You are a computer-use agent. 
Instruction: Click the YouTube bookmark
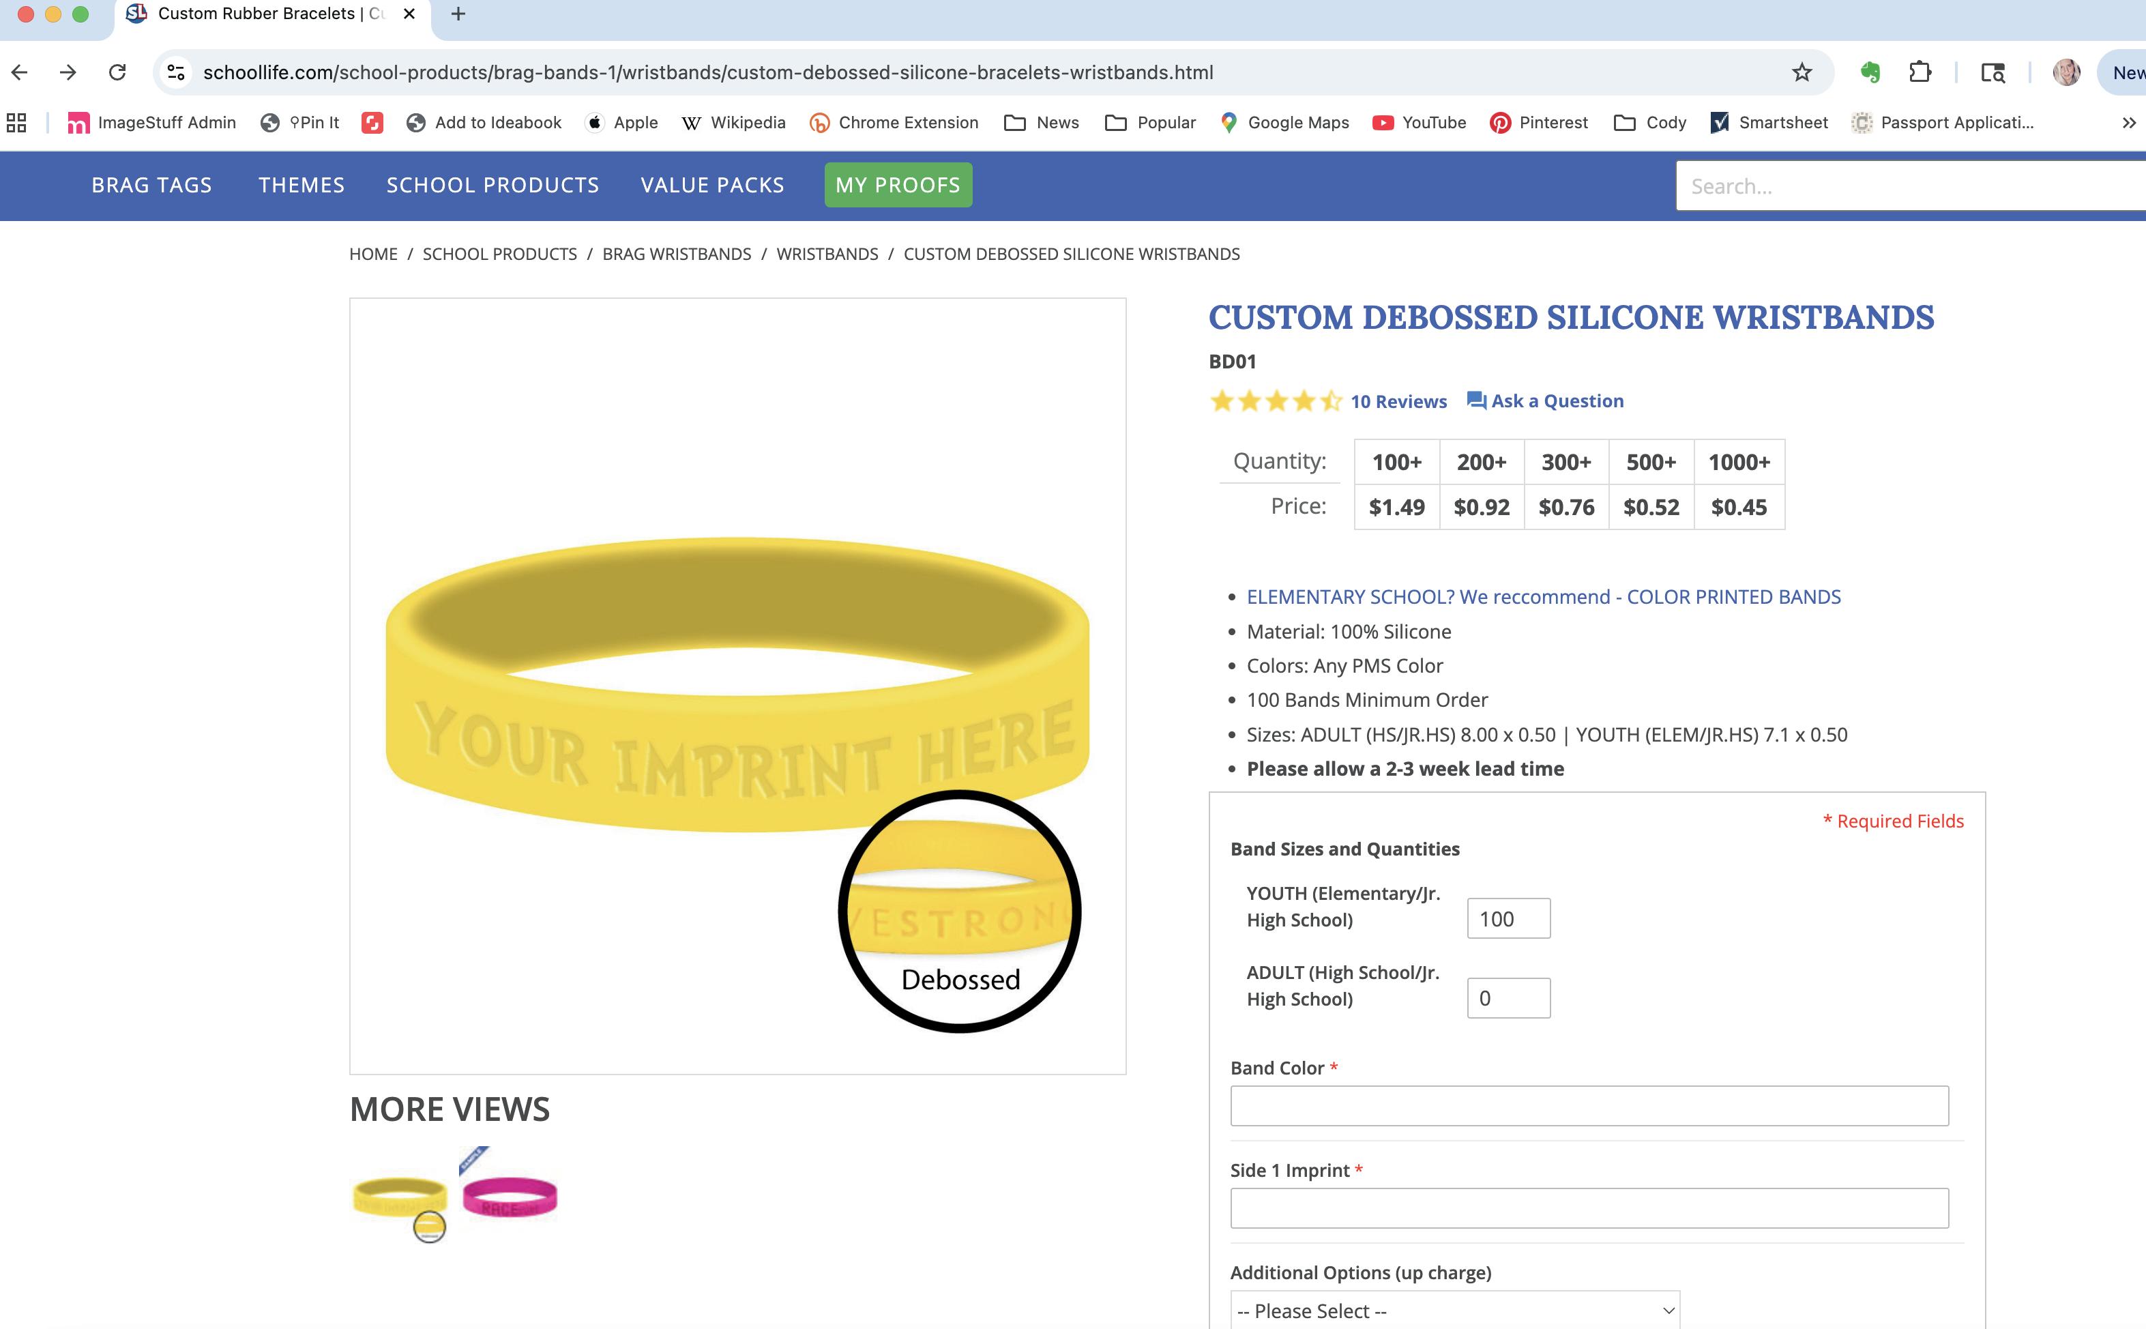1420,122
